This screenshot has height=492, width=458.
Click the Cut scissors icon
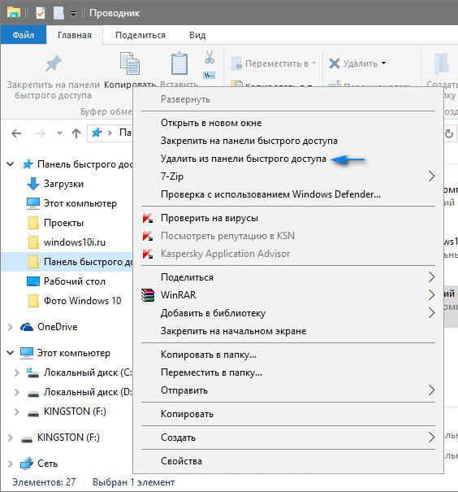pos(210,58)
